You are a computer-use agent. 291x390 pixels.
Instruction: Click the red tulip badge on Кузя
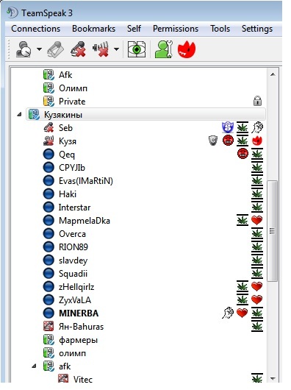point(257,141)
